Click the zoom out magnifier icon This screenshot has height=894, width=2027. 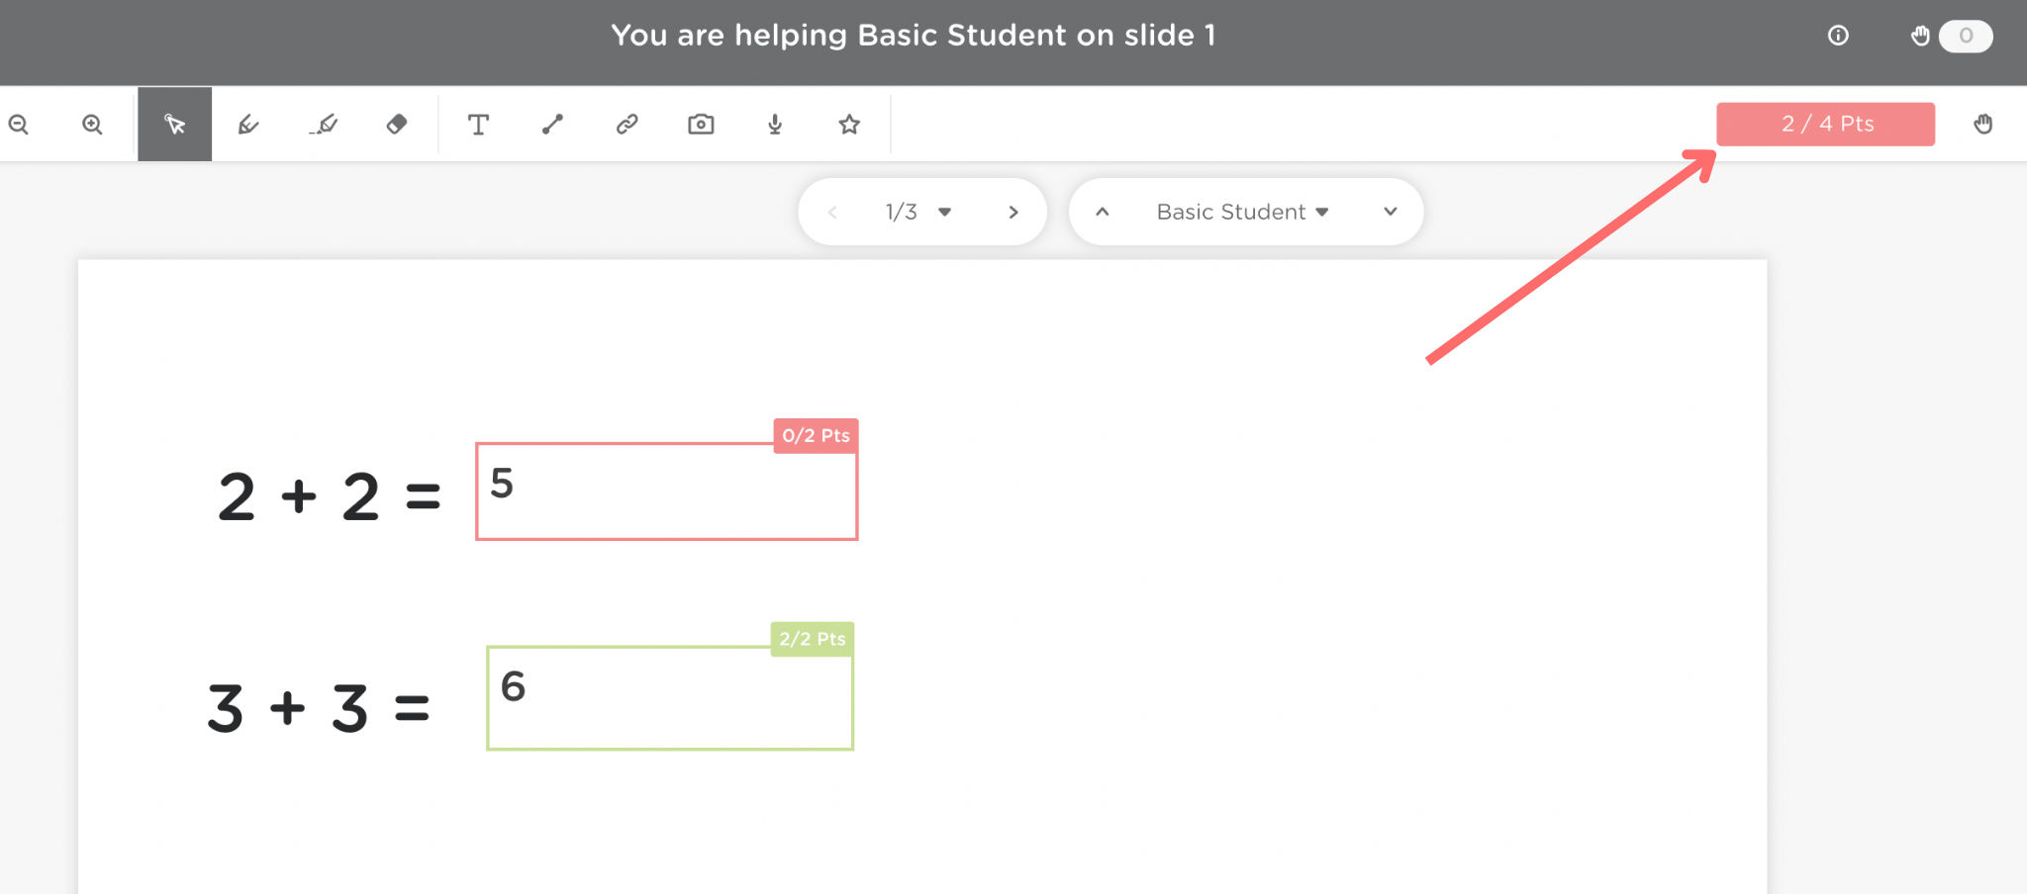pos(19,125)
